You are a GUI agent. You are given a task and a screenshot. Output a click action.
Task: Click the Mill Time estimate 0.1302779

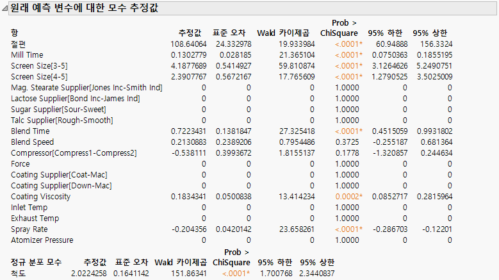pos(189,54)
